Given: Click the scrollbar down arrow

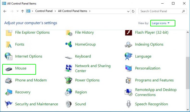Looking at the screenshot, I should [x=187, y=110].
